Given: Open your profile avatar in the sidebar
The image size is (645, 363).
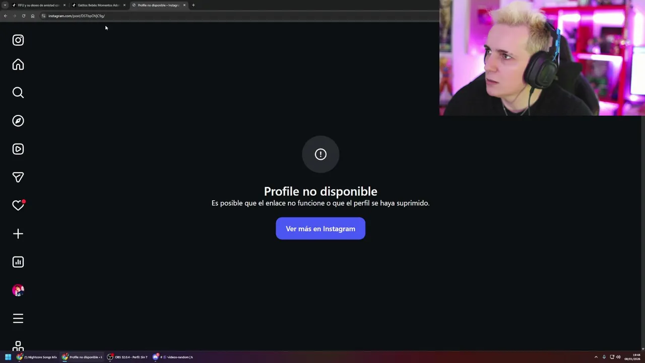Looking at the screenshot, I should pyautogui.click(x=18, y=290).
